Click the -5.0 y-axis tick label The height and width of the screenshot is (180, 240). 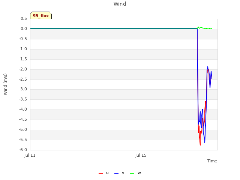click(x=23, y=129)
